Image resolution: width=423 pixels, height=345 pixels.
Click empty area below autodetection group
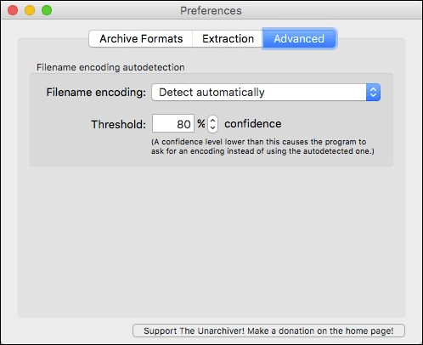point(211,240)
